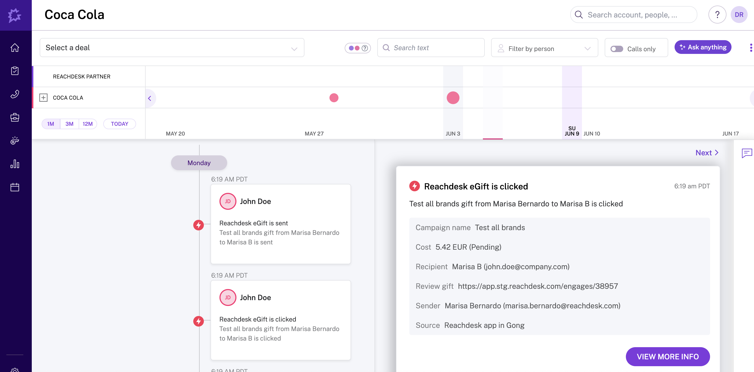The width and height of the screenshot is (754, 372).
Task: Click the help question mark icon
Action: (x=717, y=15)
